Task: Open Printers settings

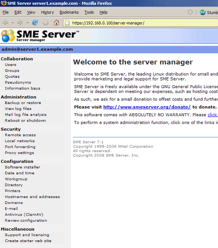Action: pos(13,191)
